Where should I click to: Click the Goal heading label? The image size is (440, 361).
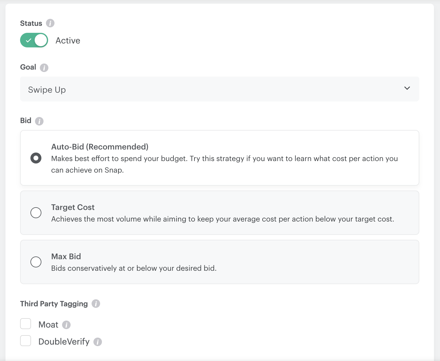28,67
